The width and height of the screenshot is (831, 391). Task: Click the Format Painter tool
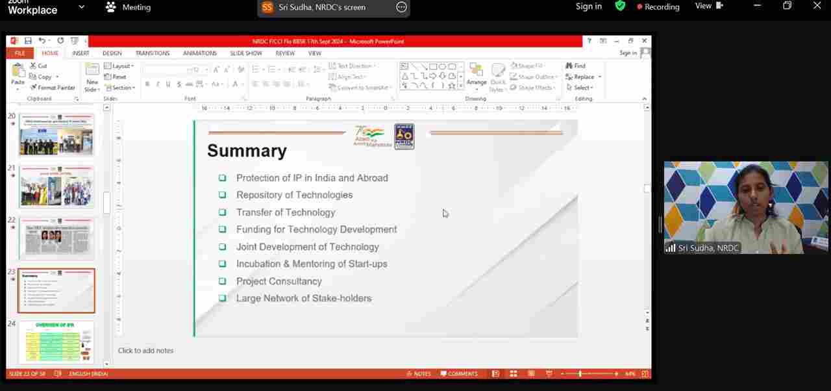tap(52, 88)
